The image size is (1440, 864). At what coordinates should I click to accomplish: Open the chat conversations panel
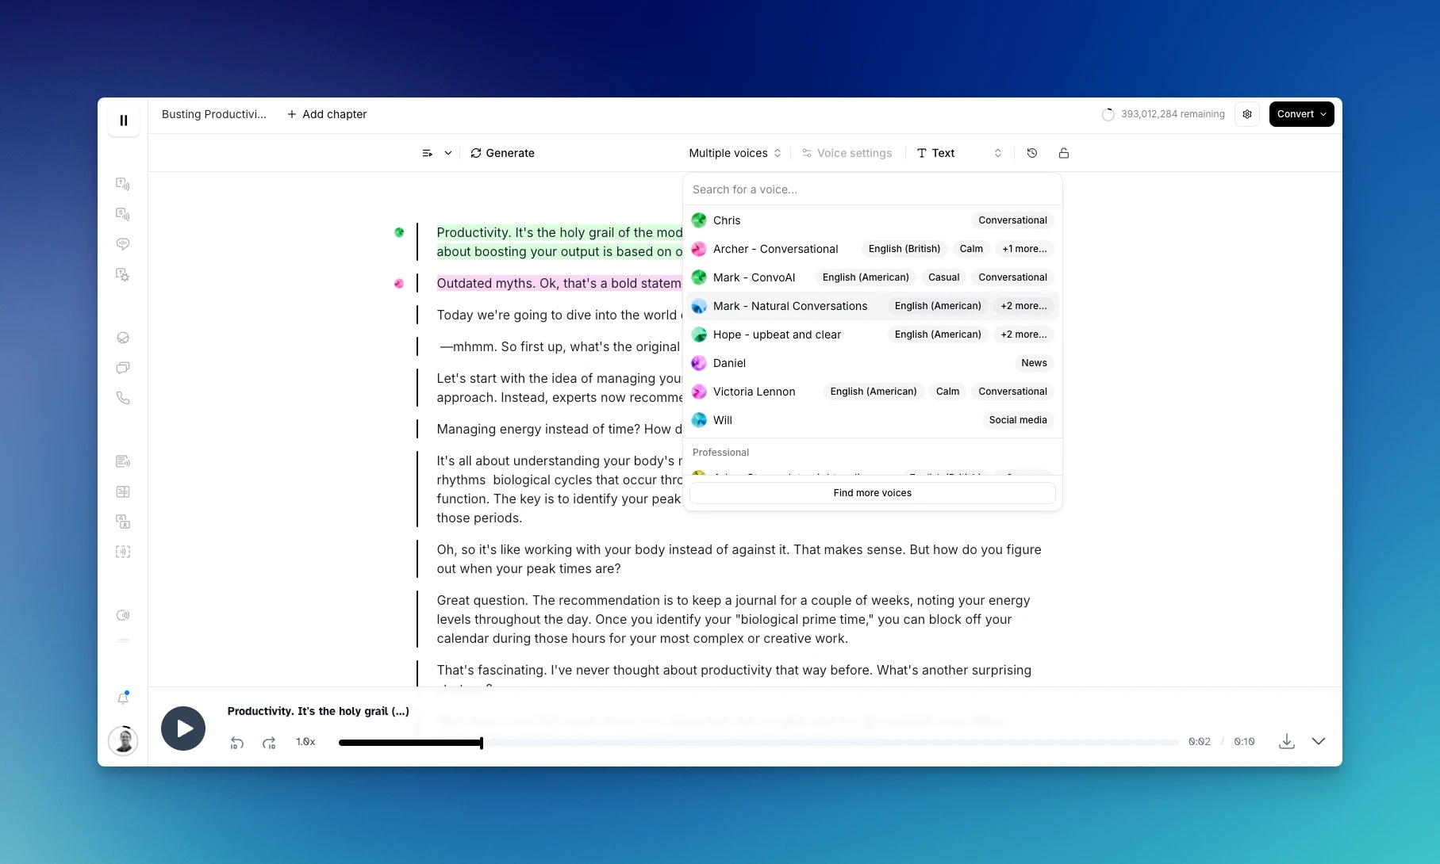[x=123, y=368]
